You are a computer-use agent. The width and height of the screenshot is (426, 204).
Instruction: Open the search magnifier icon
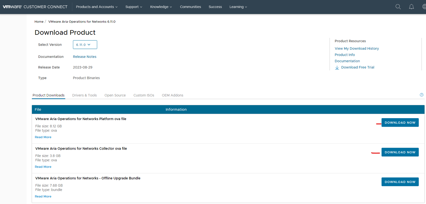(x=398, y=7)
